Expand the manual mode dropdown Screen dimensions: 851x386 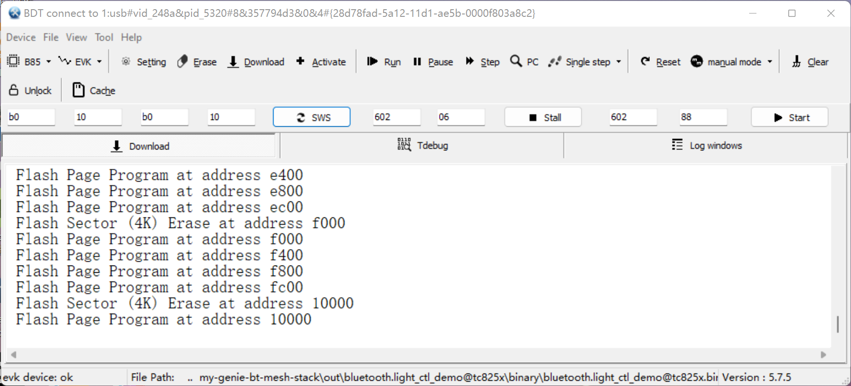click(x=770, y=62)
